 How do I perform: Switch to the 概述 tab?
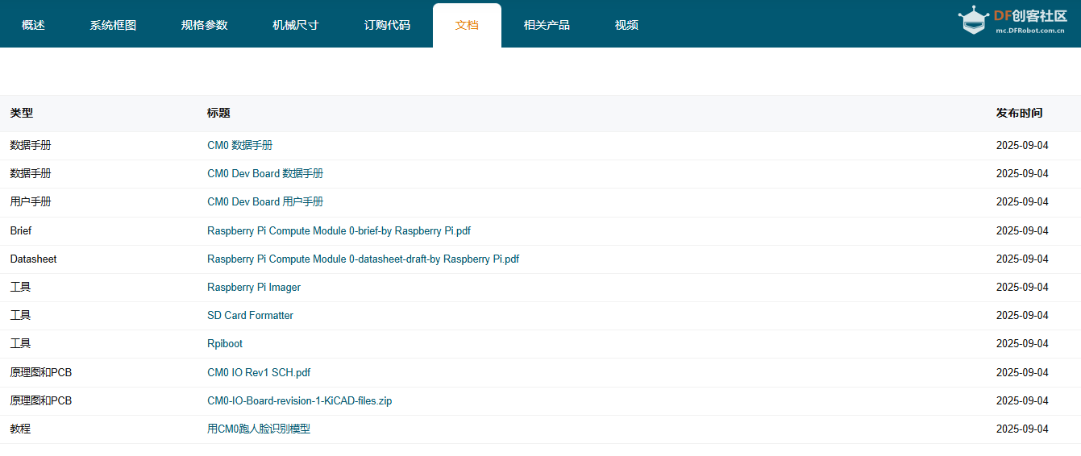[x=33, y=25]
